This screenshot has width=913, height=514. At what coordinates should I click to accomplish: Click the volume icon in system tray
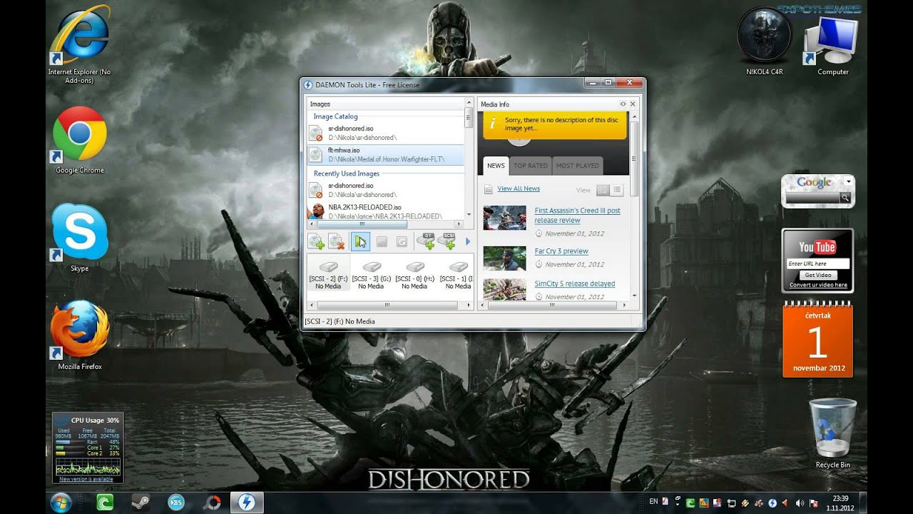[x=799, y=503]
